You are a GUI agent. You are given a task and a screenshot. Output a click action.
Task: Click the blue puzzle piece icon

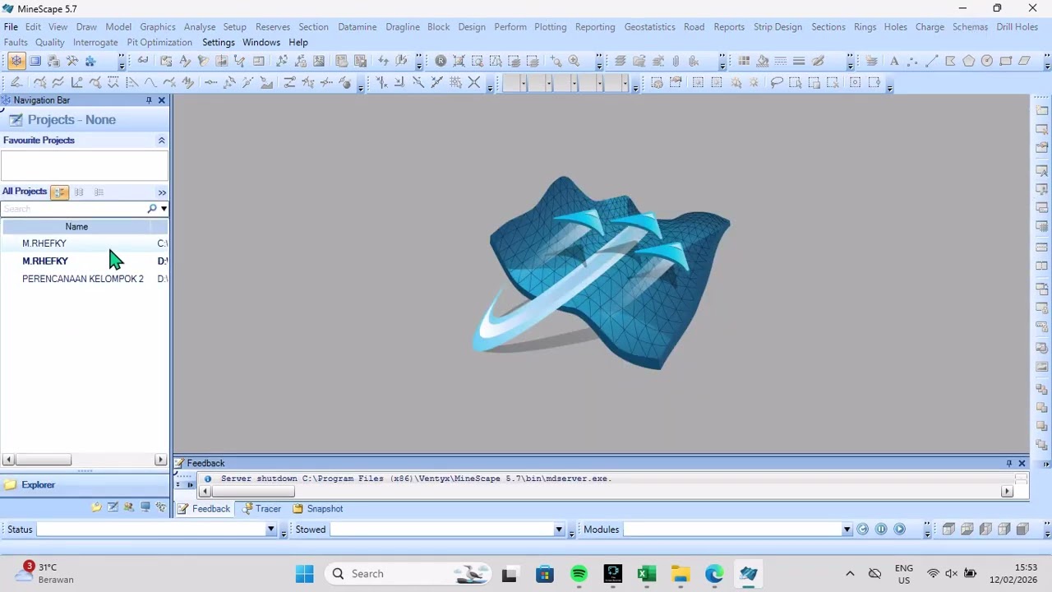(90, 61)
